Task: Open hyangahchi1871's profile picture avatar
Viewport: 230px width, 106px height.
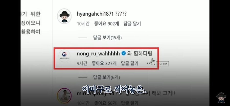Action: (x=64, y=16)
